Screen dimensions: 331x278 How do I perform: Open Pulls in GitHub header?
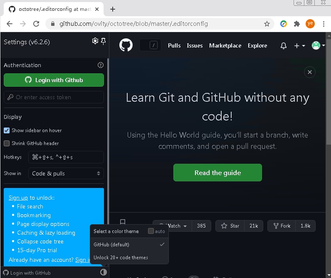click(x=174, y=45)
